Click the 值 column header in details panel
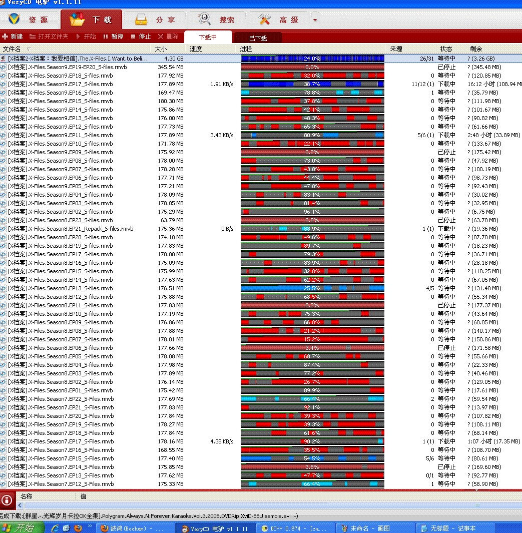The image size is (522, 533). click(x=83, y=496)
